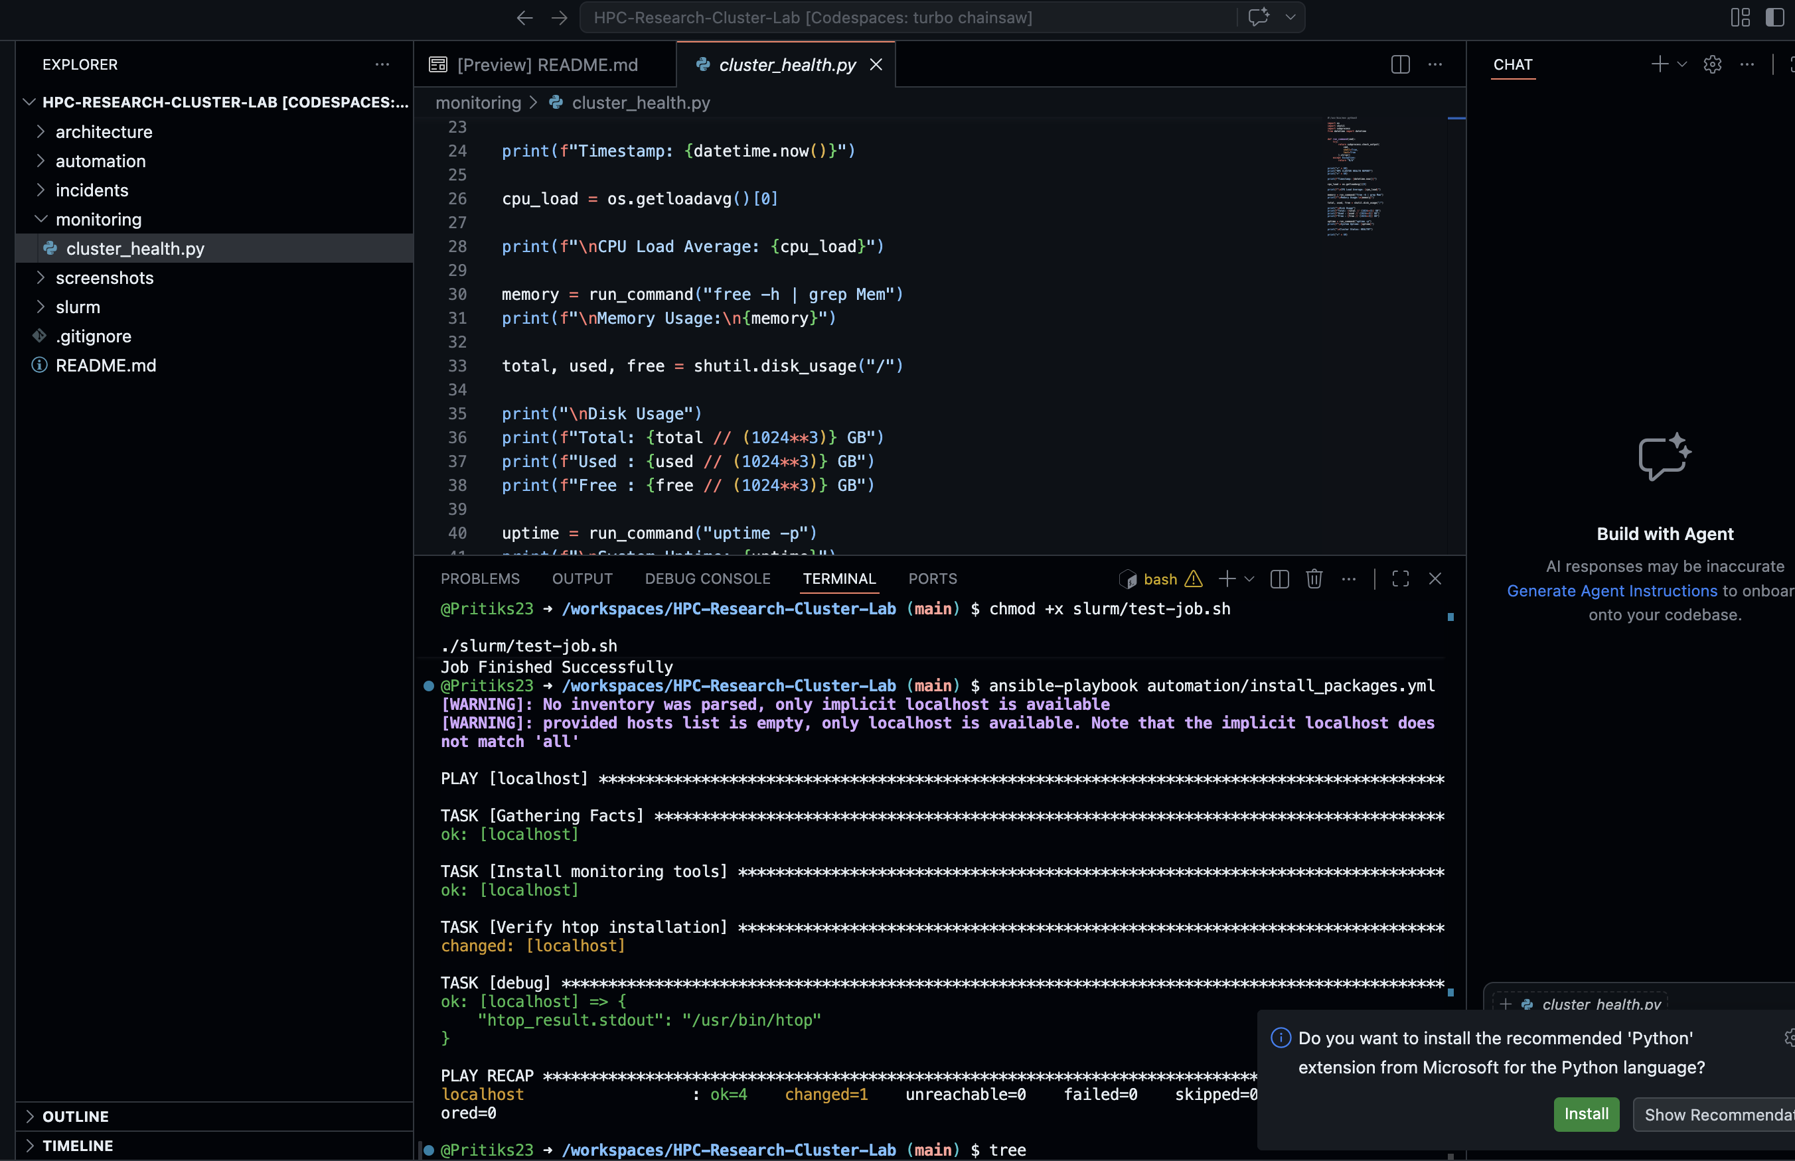Click the notification info icon
This screenshot has width=1795, height=1161.
1281,1038
